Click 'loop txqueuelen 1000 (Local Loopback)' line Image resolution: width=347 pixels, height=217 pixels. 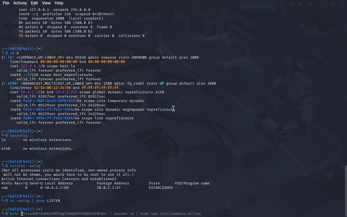[x=61, y=18]
